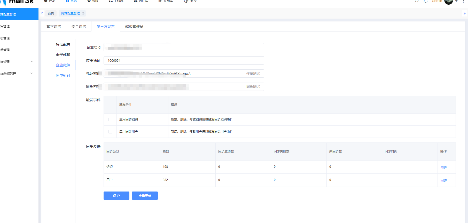Select the 网站配置管理 page tab
The width and height of the screenshot is (468, 223).
point(71,13)
